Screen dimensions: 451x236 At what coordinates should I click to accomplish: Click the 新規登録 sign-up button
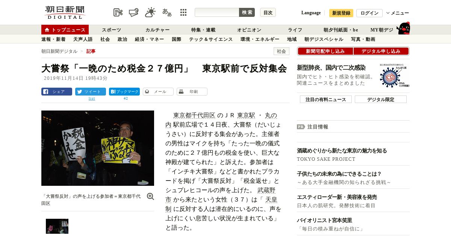pos(341,13)
